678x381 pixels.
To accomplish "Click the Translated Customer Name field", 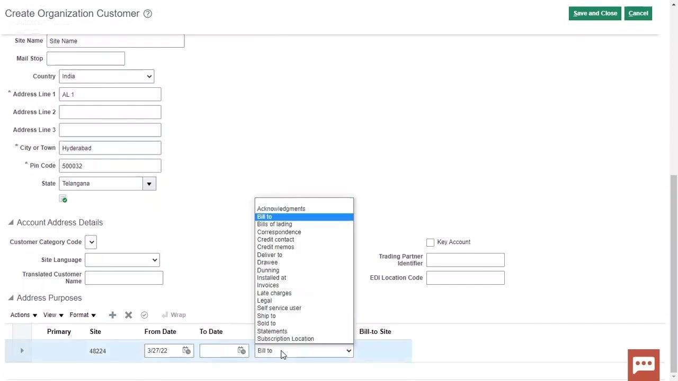I will click(124, 278).
